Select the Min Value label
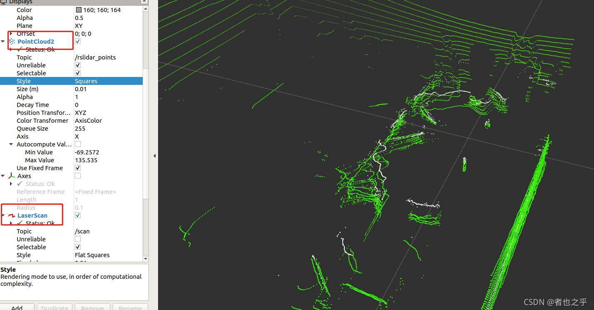This screenshot has width=594, height=310. (x=39, y=152)
